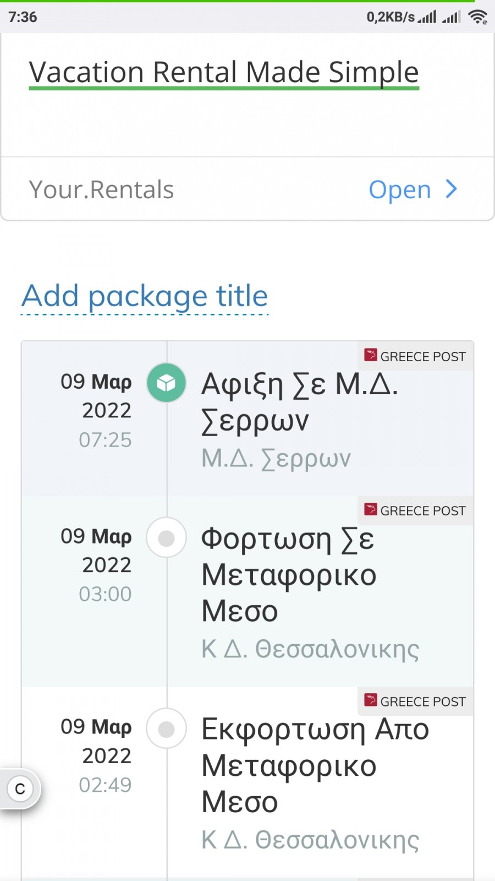This screenshot has height=881, width=495.
Task: Select the Αφιξη Σε Μ.Δ. Σερρων event
Action: coord(299,402)
